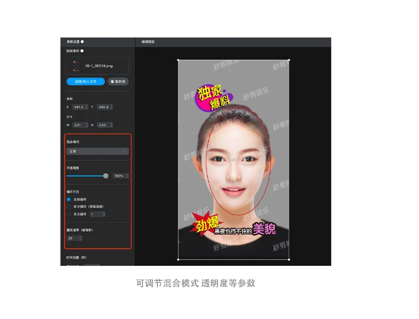The height and width of the screenshot is (319, 419).
Task: Click the top-right resize handle of the canvas
Action: coord(289,60)
